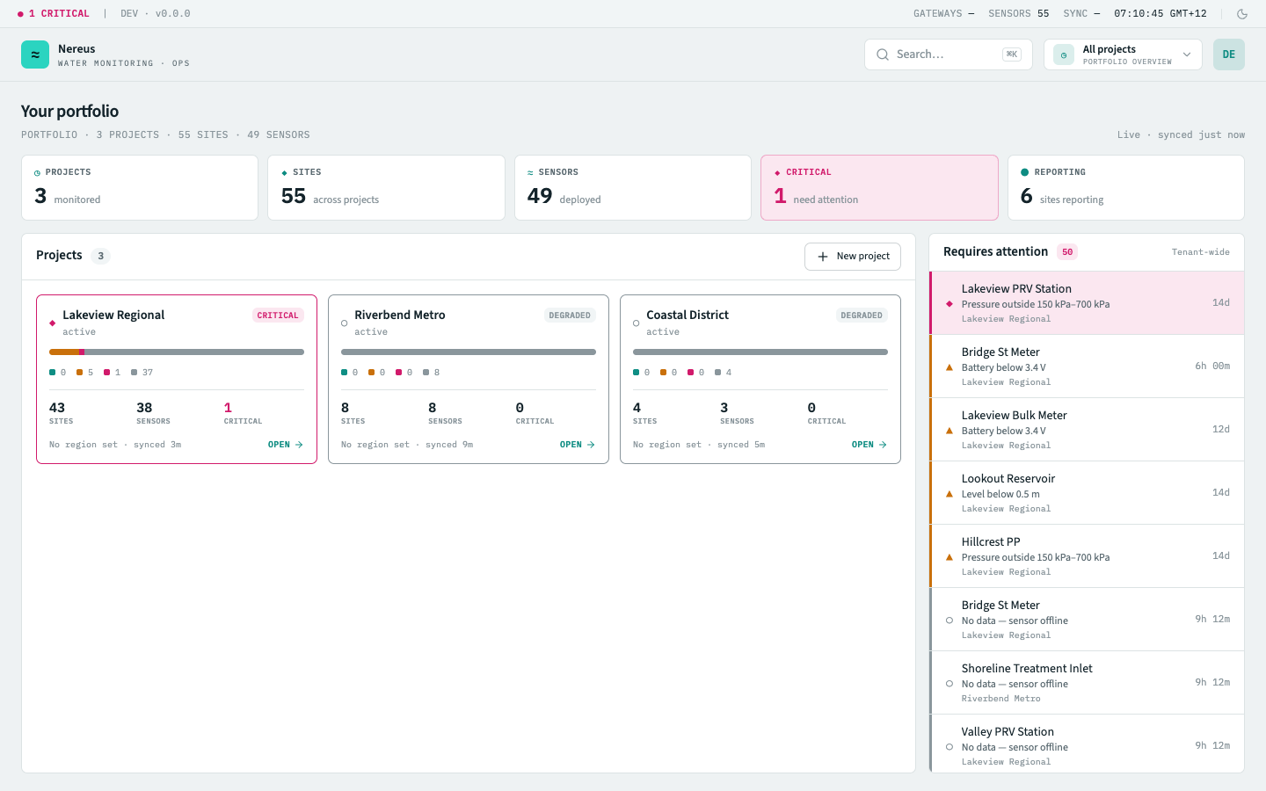Select the Sensors deployed summary card
This screenshot has height=791, width=1266.
point(633,188)
